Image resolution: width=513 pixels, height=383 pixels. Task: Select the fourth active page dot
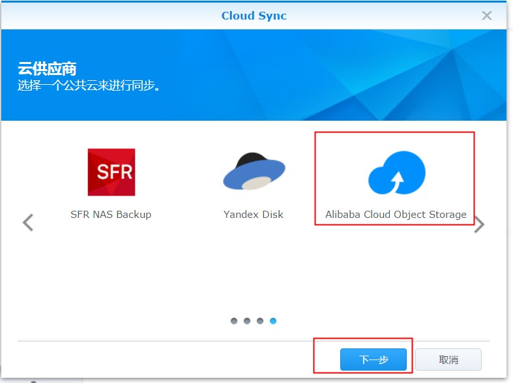pyautogui.click(x=273, y=321)
